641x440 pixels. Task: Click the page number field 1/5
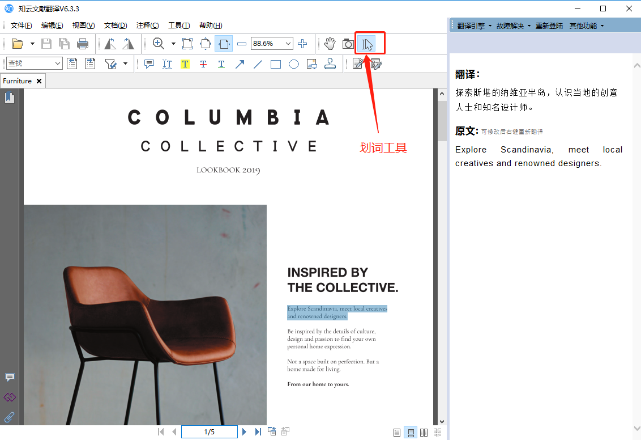point(210,432)
